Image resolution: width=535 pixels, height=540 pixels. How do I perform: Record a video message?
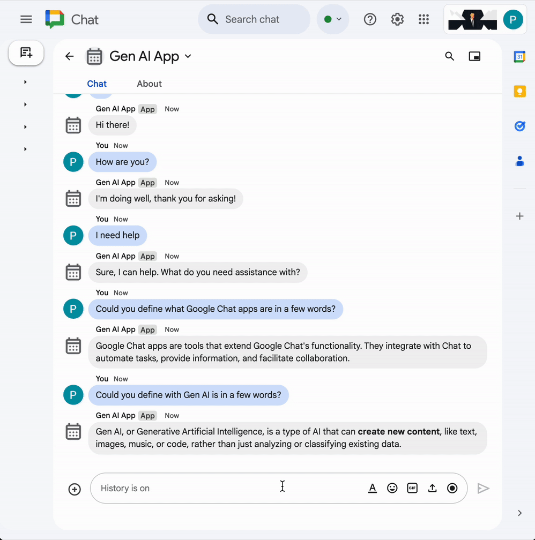point(452,488)
